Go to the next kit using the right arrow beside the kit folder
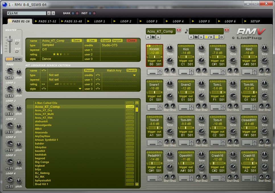The image size is (275, 193). coord(158,37)
